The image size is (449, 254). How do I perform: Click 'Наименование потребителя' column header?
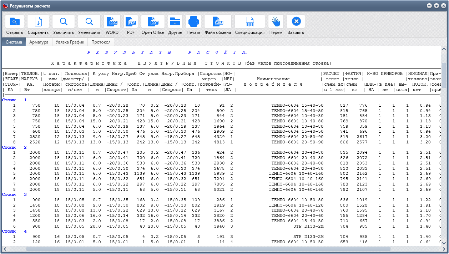273,82
